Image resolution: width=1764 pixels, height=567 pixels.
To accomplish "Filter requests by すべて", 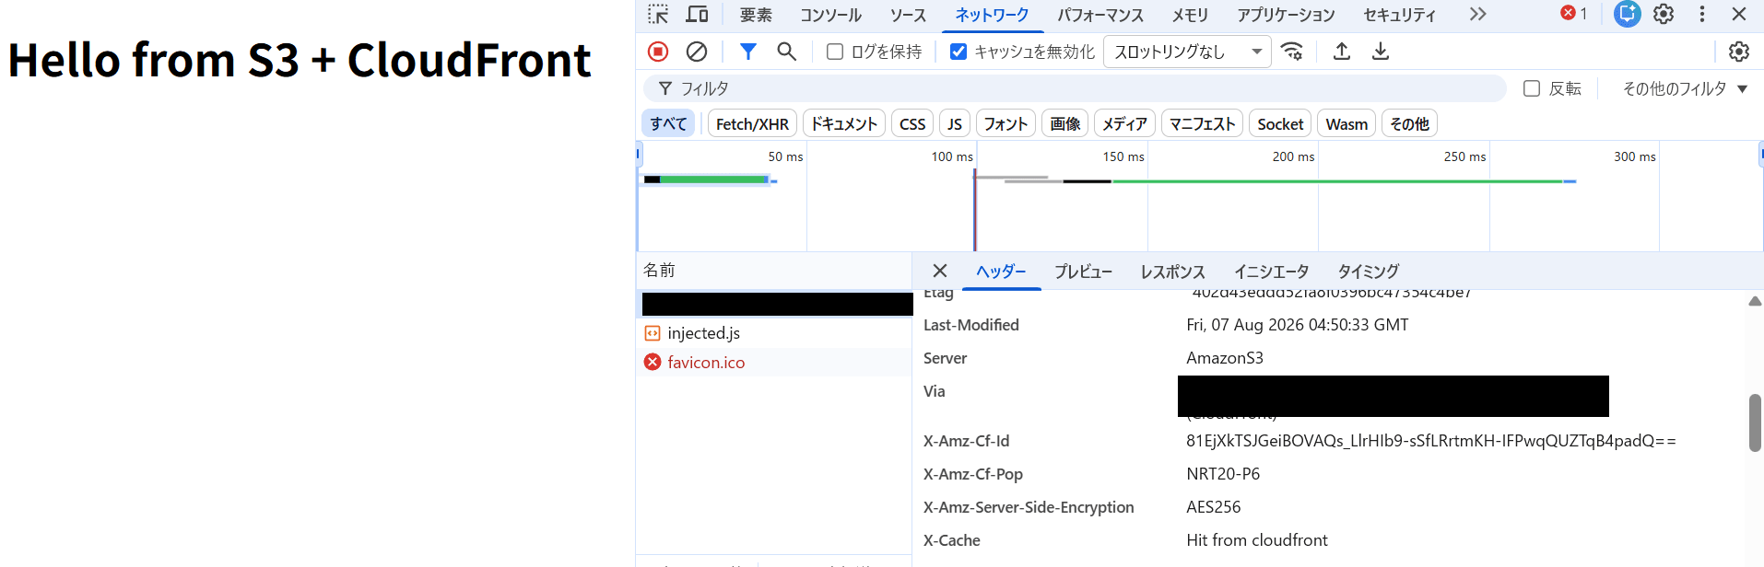I will pos(668,123).
